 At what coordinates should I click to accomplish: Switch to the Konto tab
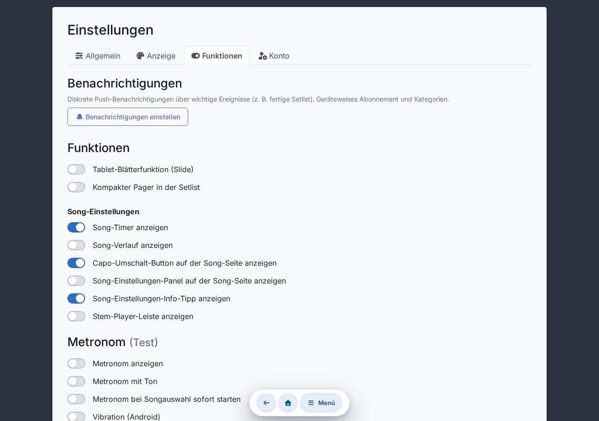[x=274, y=56]
